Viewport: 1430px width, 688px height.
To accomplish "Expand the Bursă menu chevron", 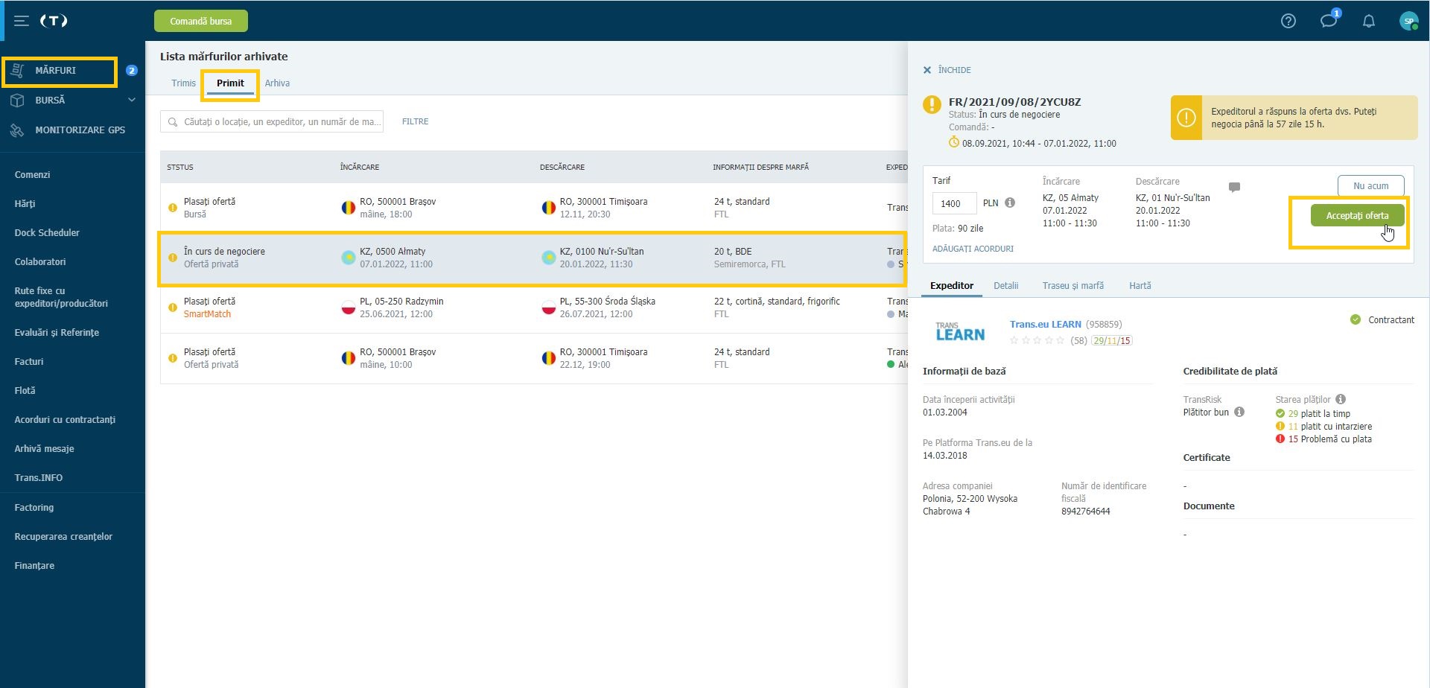I will point(132,100).
